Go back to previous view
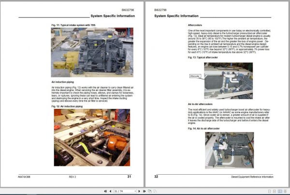 [150, 191]
